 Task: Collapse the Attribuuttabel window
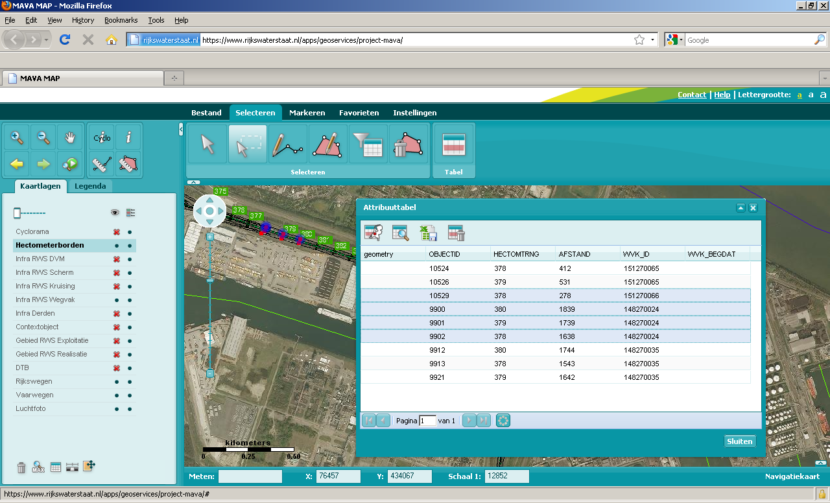click(741, 208)
